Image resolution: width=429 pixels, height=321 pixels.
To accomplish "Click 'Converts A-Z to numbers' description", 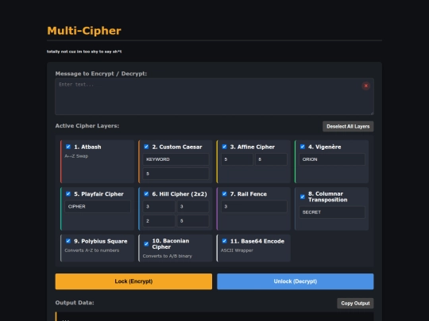I will coord(92,250).
